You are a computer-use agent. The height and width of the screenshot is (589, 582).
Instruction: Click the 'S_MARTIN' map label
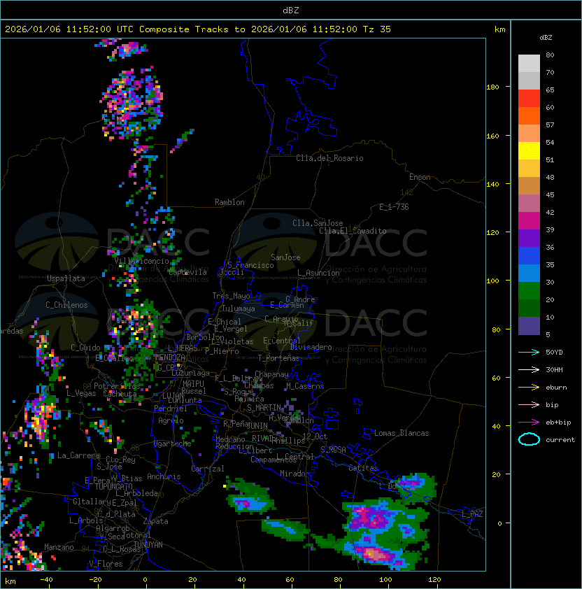tap(264, 408)
